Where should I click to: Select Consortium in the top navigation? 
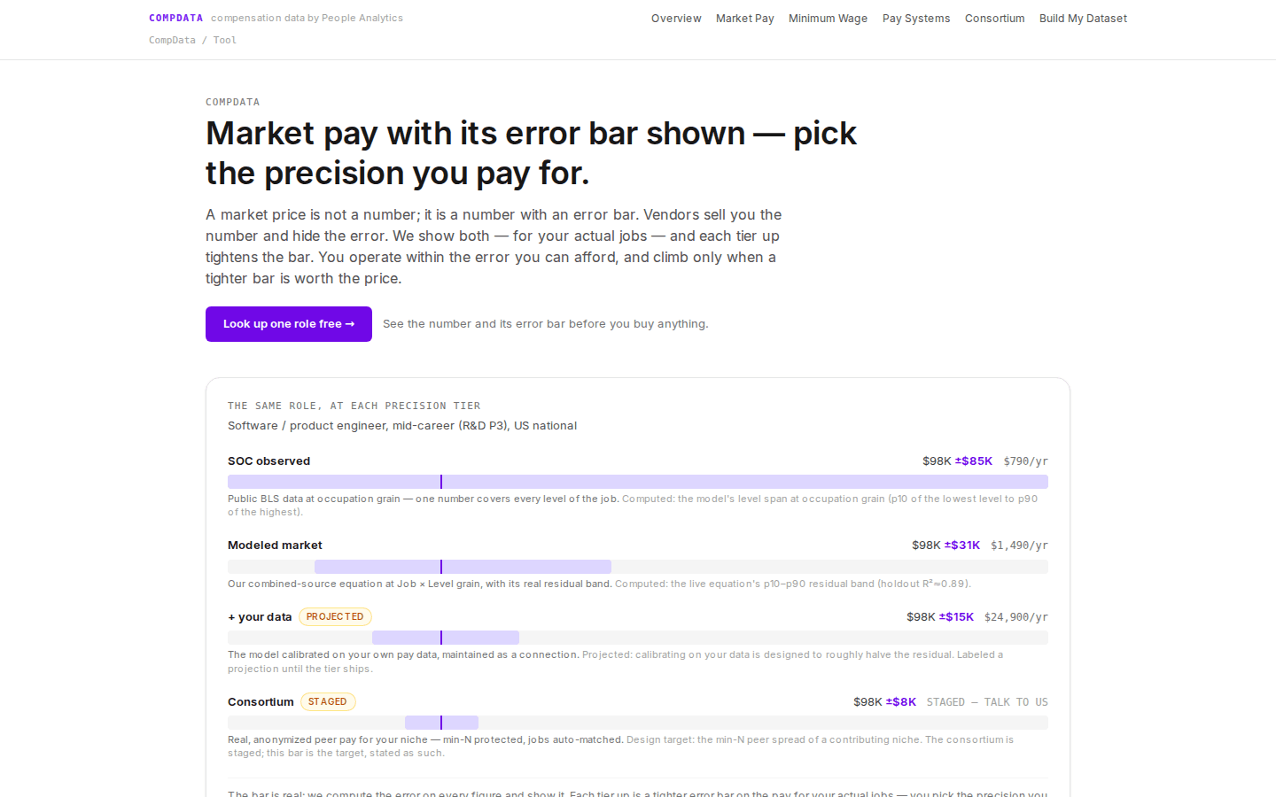click(995, 19)
